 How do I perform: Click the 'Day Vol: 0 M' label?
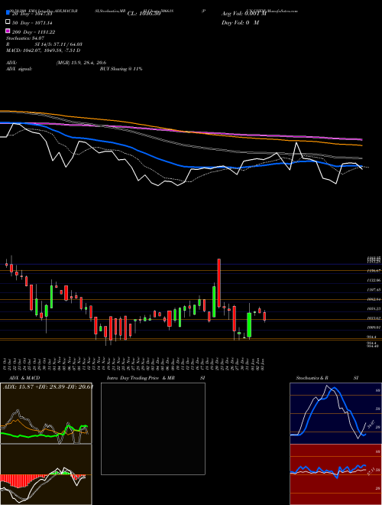tap(240, 23)
